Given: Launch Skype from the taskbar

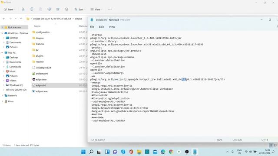Looking at the screenshot, I should (x=123, y=152).
